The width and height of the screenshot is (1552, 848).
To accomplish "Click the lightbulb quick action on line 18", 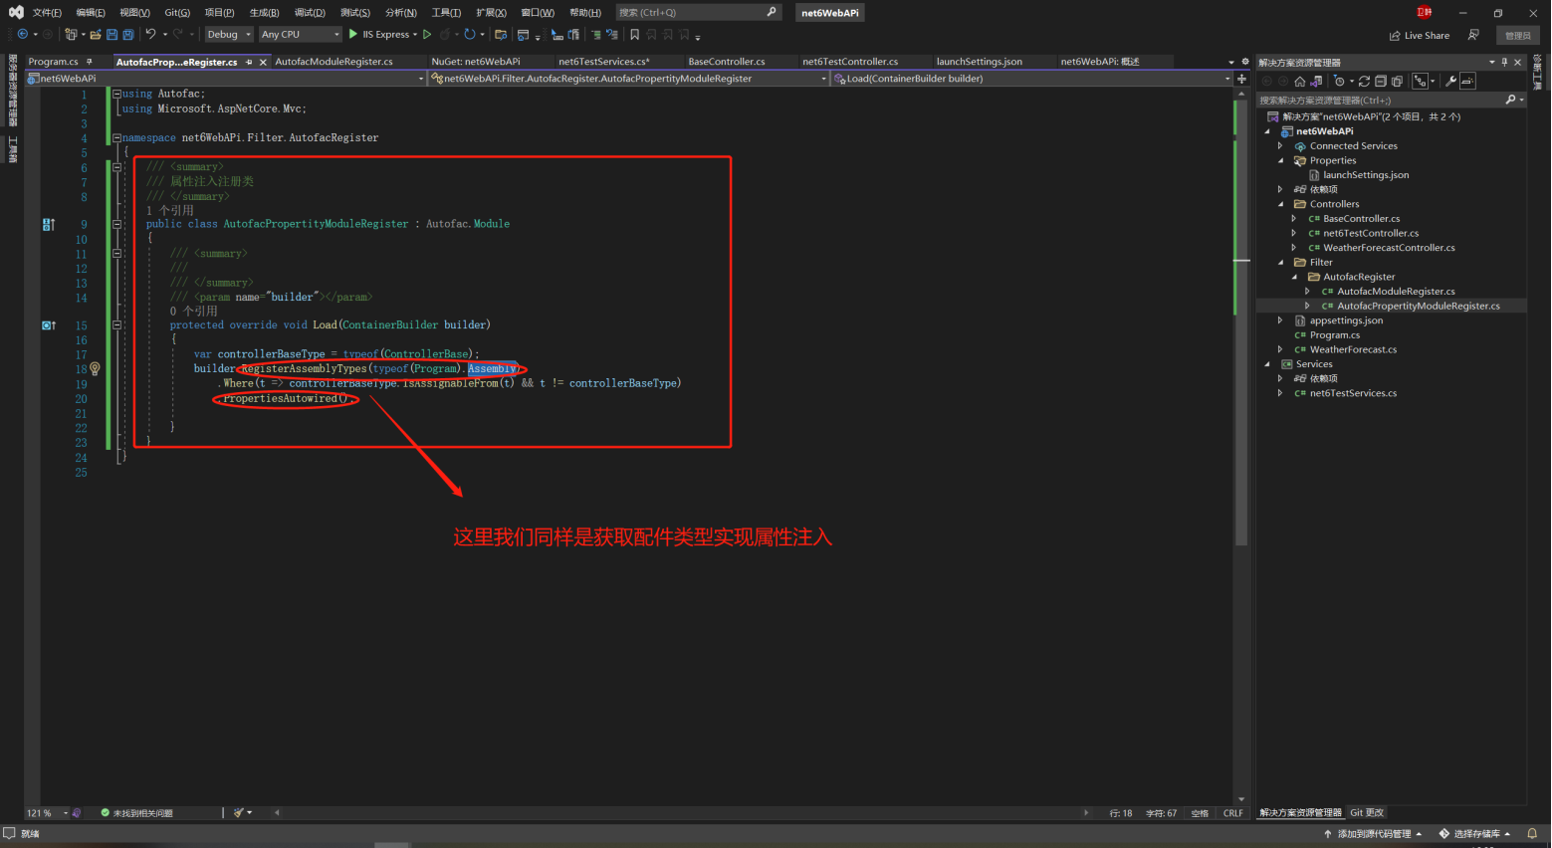I will [x=96, y=368].
